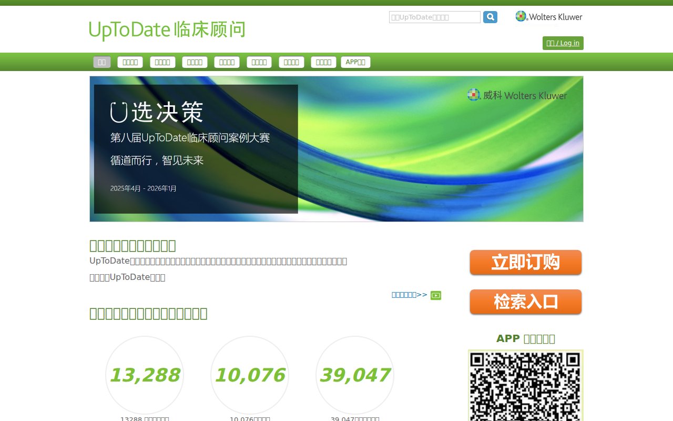The width and height of the screenshot is (673, 421).
Task: Click the 10,076 statistic number
Action: 250,375
